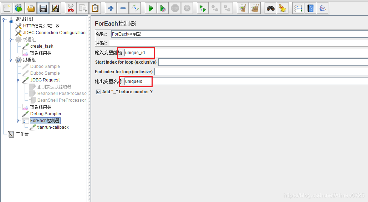
Task: Select JDBC Connection Configuration in tree
Action: [x=54, y=33]
